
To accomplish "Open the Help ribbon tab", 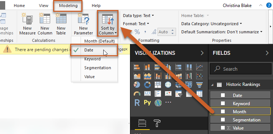I will coord(96,6).
